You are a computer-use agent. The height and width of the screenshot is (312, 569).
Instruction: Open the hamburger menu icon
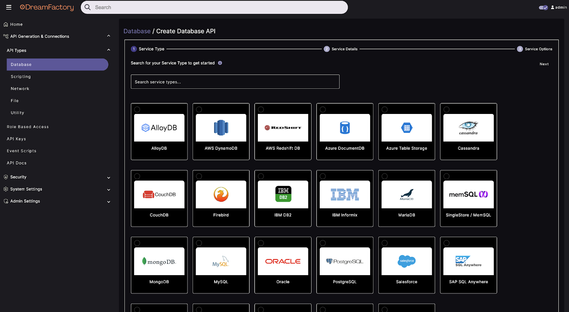tap(9, 7)
